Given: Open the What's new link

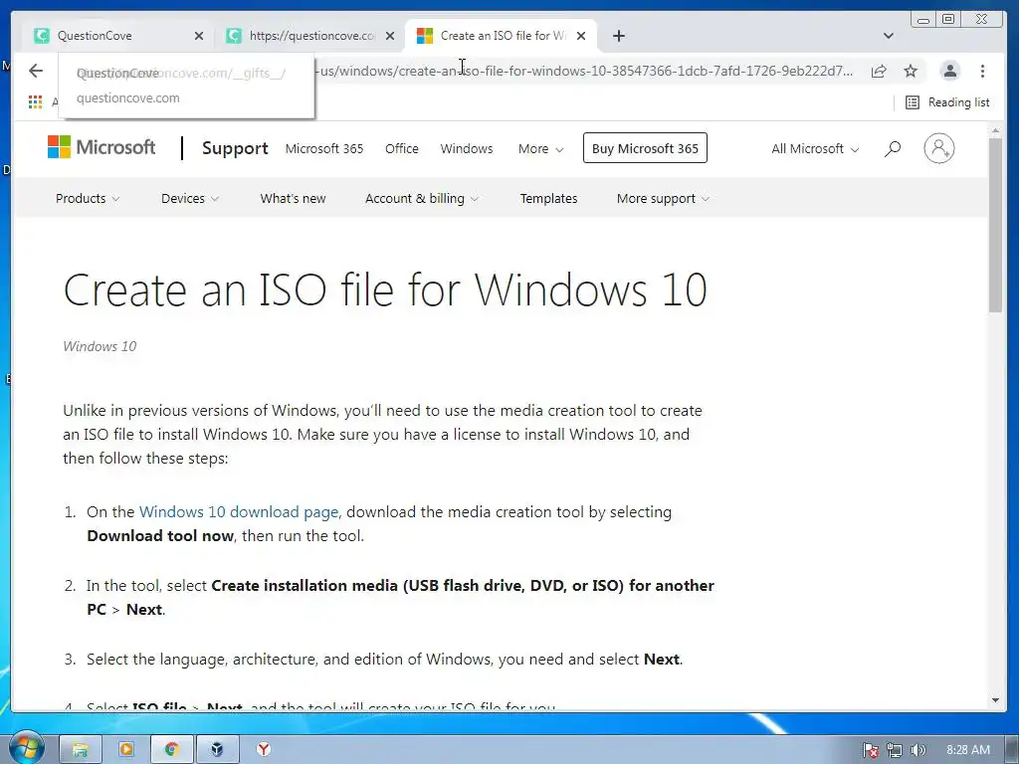Looking at the screenshot, I should [x=293, y=198].
